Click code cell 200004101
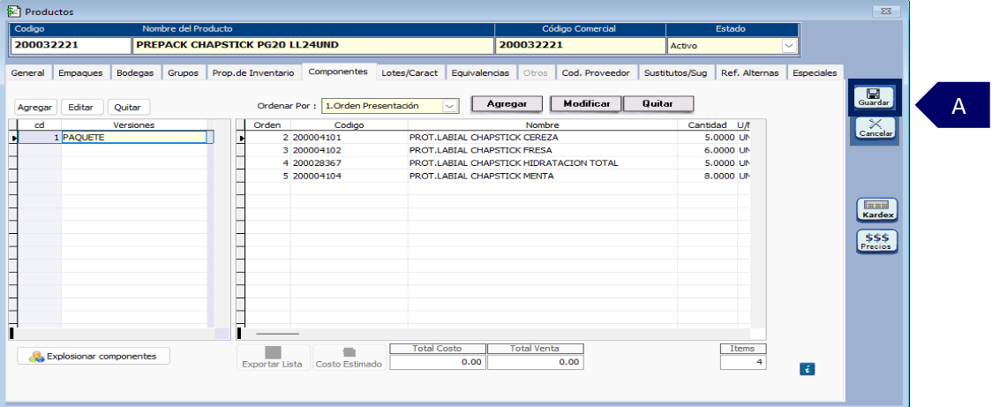The height and width of the screenshot is (407, 992). 349,138
